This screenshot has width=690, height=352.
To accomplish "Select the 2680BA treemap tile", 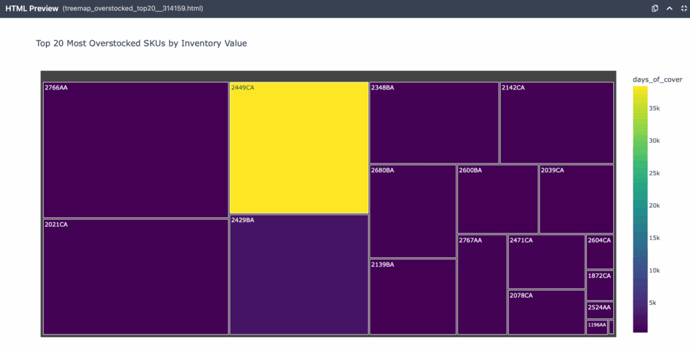I will click(412, 211).
